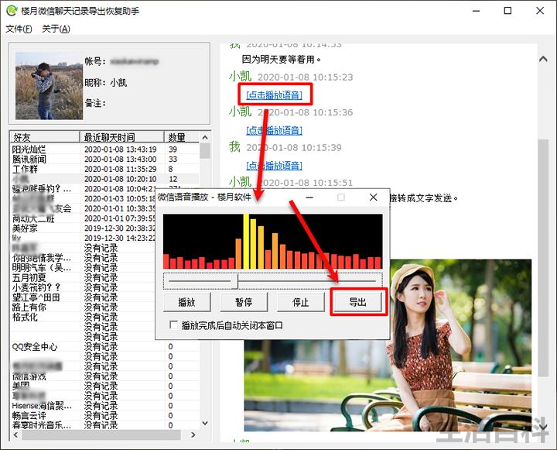Select 微信游戏 in the friends list
This screenshot has width=557, height=450.
pyautogui.click(x=29, y=376)
